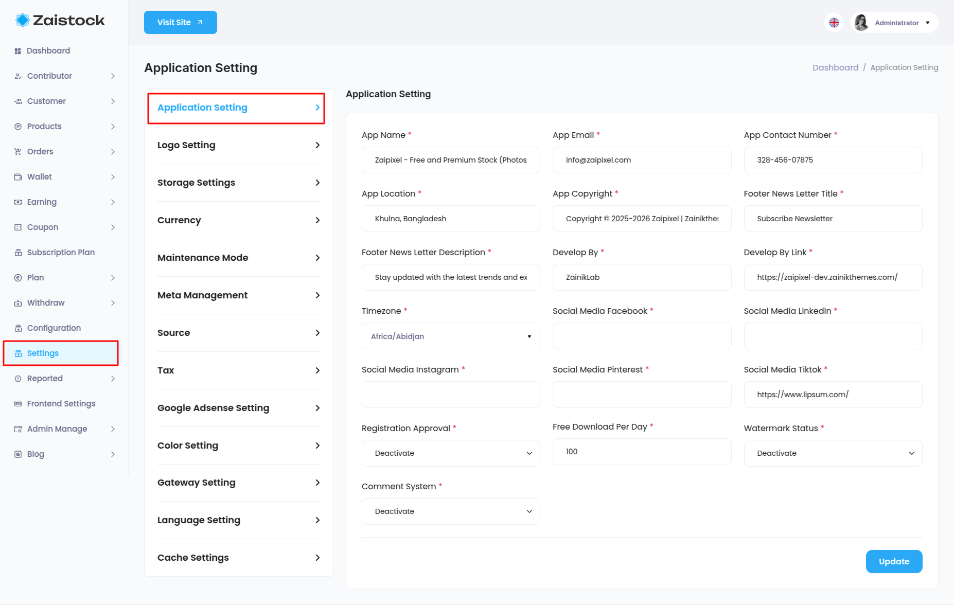Focus the App Email input field

point(642,160)
